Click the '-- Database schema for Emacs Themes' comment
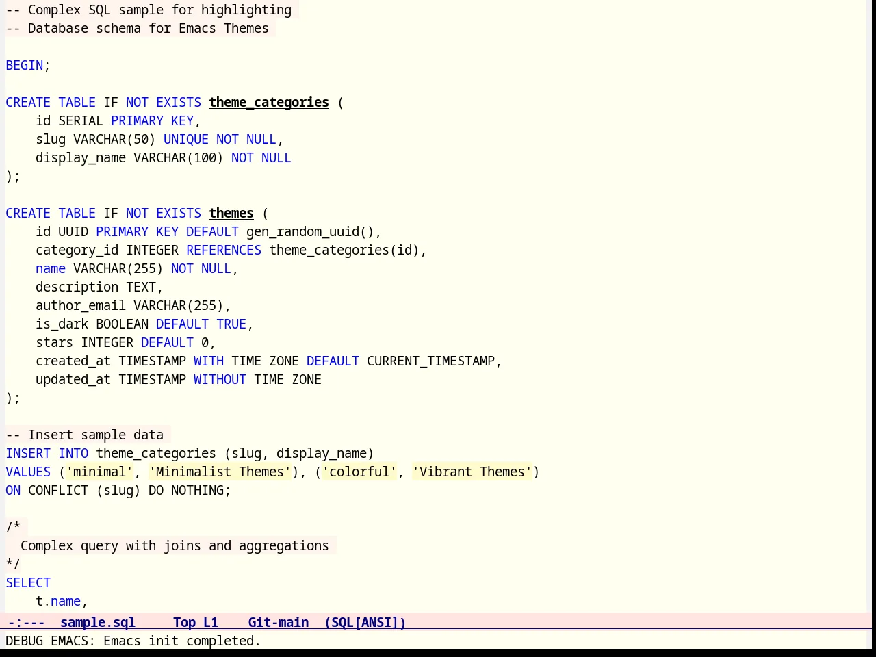The image size is (876, 657). coord(137,28)
